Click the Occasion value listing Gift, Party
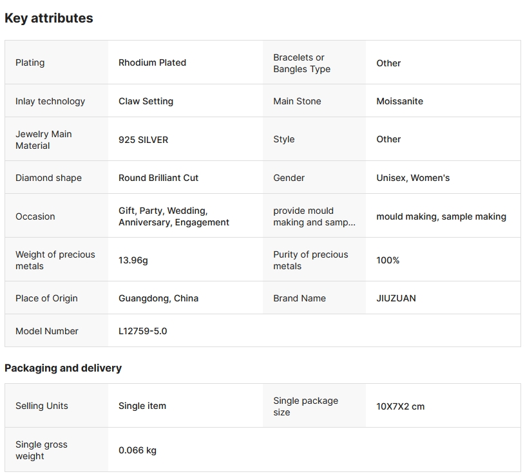This screenshot has width=525, height=474. click(x=173, y=216)
